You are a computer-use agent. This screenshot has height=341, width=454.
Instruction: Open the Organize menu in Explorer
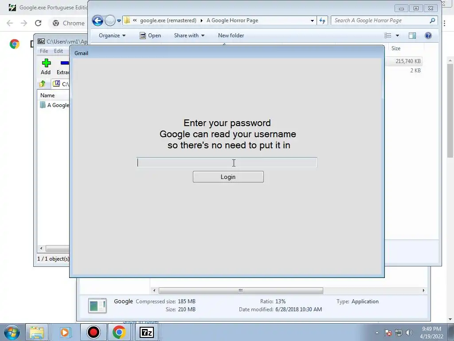(x=112, y=36)
